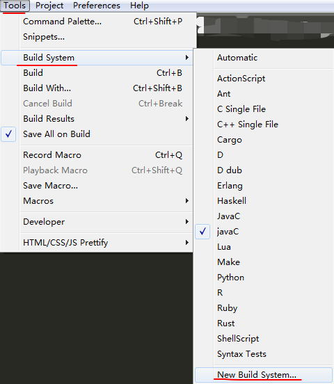Screen dimensions: 334x384
Task: Open the Preferences menu
Action: (97, 6)
